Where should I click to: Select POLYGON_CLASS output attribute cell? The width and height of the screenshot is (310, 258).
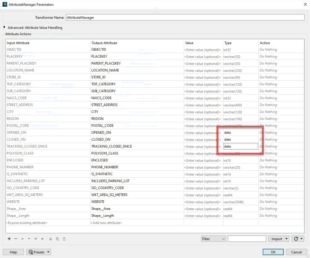tap(137, 153)
